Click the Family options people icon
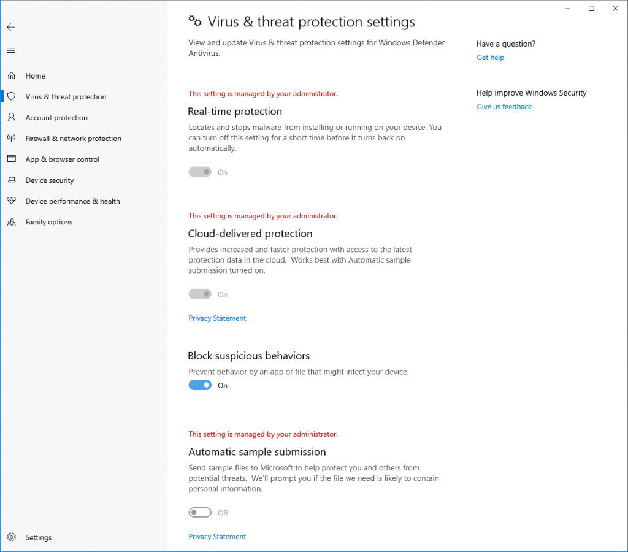This screenshot has height=552, width=628. pos(11,222)
